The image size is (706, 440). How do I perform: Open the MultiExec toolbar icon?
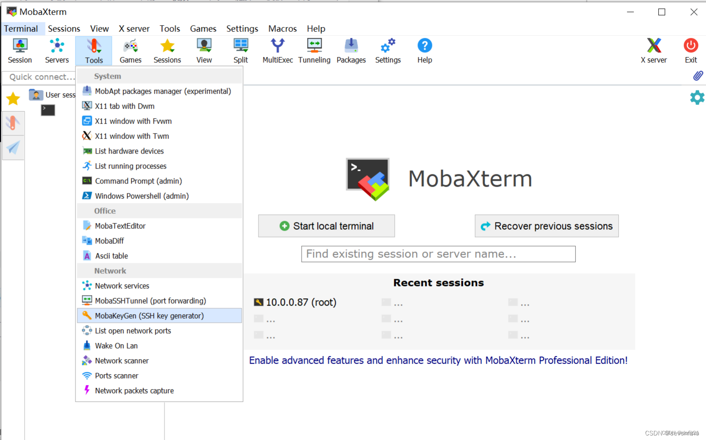pyautogui.click(x=278, y=51)
